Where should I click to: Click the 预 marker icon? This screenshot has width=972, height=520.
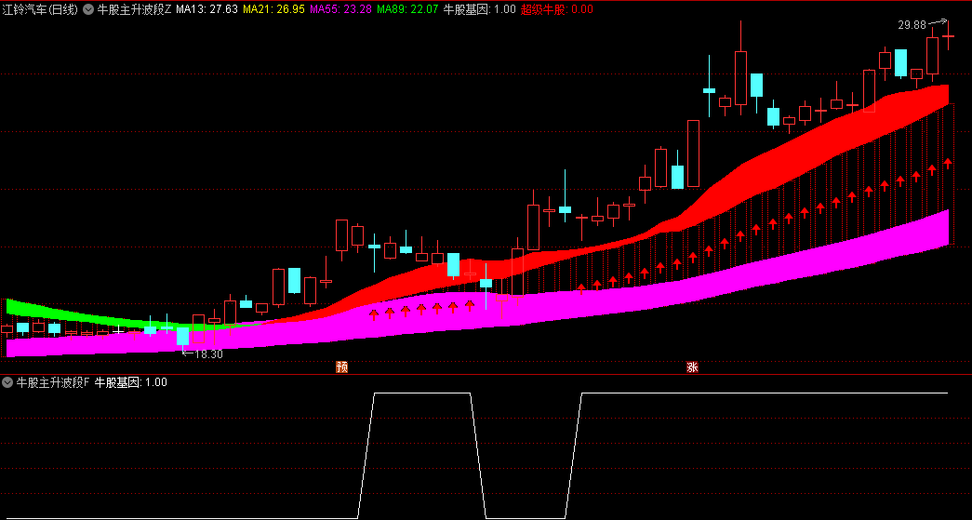coord(341,367)
